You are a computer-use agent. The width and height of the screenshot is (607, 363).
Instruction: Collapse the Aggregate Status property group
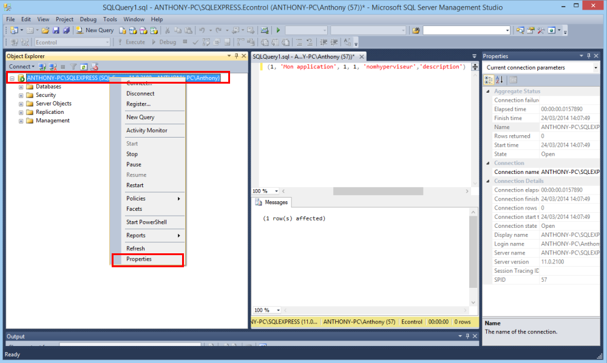pos(488,92)
